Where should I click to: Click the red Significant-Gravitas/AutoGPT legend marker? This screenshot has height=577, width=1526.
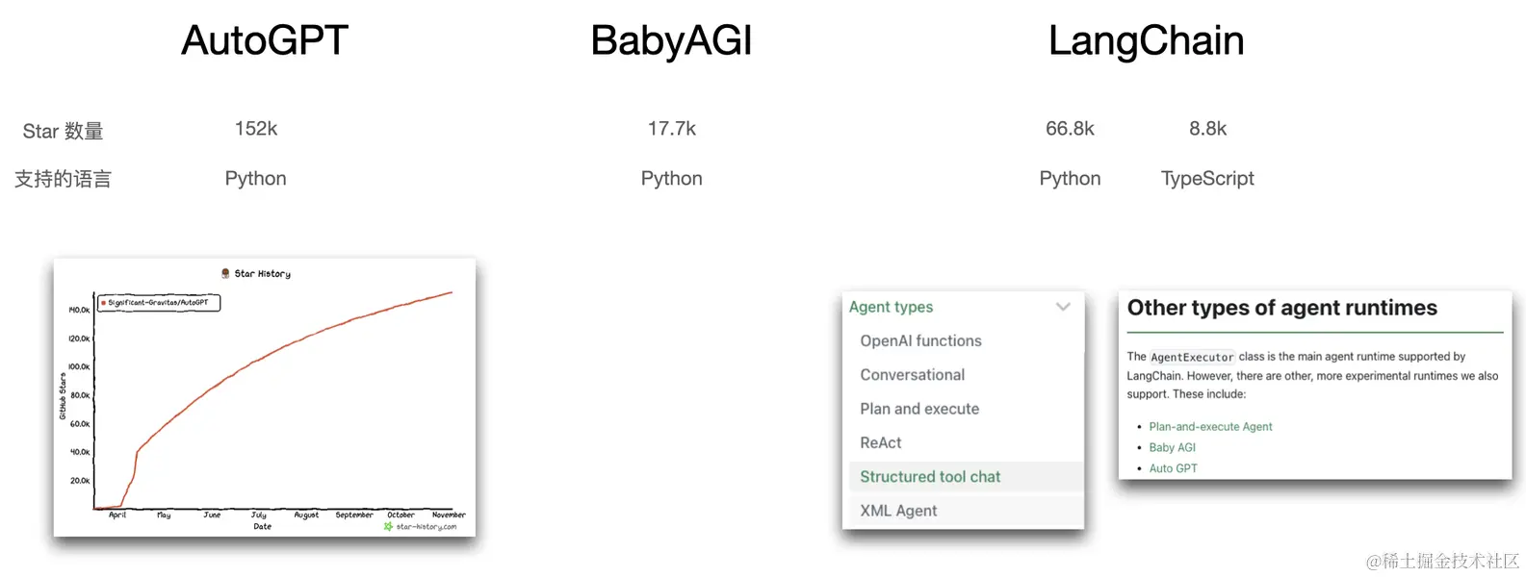coord(104,303)
